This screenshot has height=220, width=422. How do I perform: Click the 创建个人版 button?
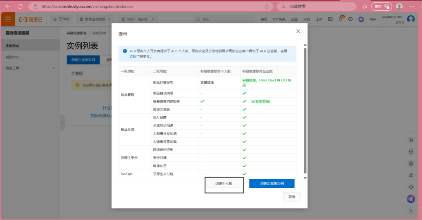[x=224, y=183]
